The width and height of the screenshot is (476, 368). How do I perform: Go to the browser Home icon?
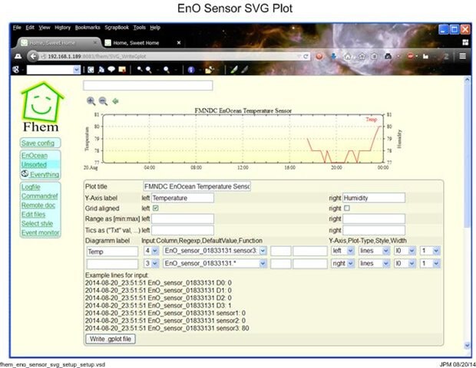(x=348, y=57)
